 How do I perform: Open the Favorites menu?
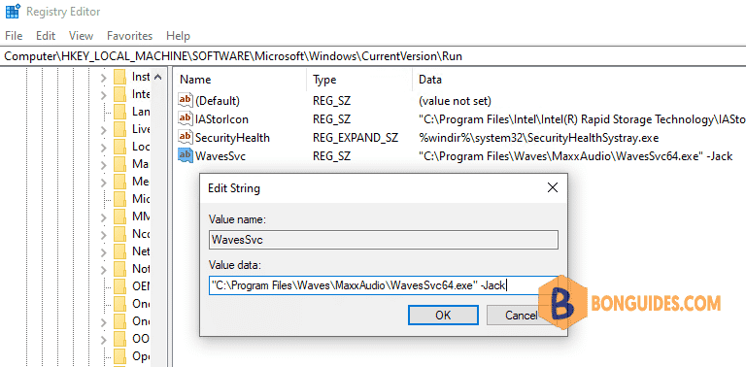129,36
